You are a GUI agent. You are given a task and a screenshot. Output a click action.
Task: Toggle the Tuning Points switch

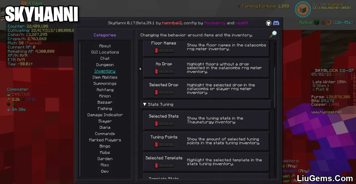(x=164, y=144)
